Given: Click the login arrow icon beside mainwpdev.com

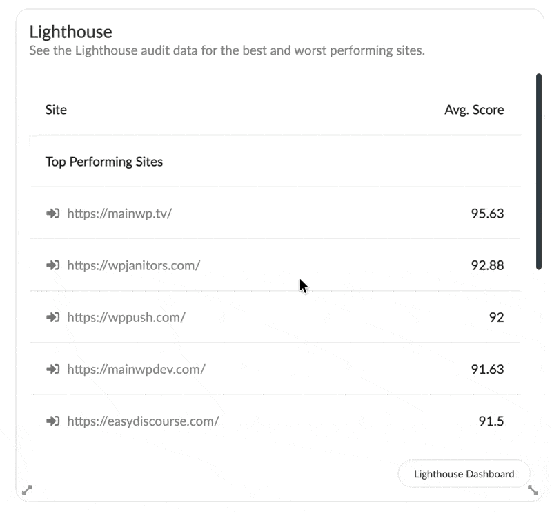Looking at the screenshot, I should pos(53,369).
